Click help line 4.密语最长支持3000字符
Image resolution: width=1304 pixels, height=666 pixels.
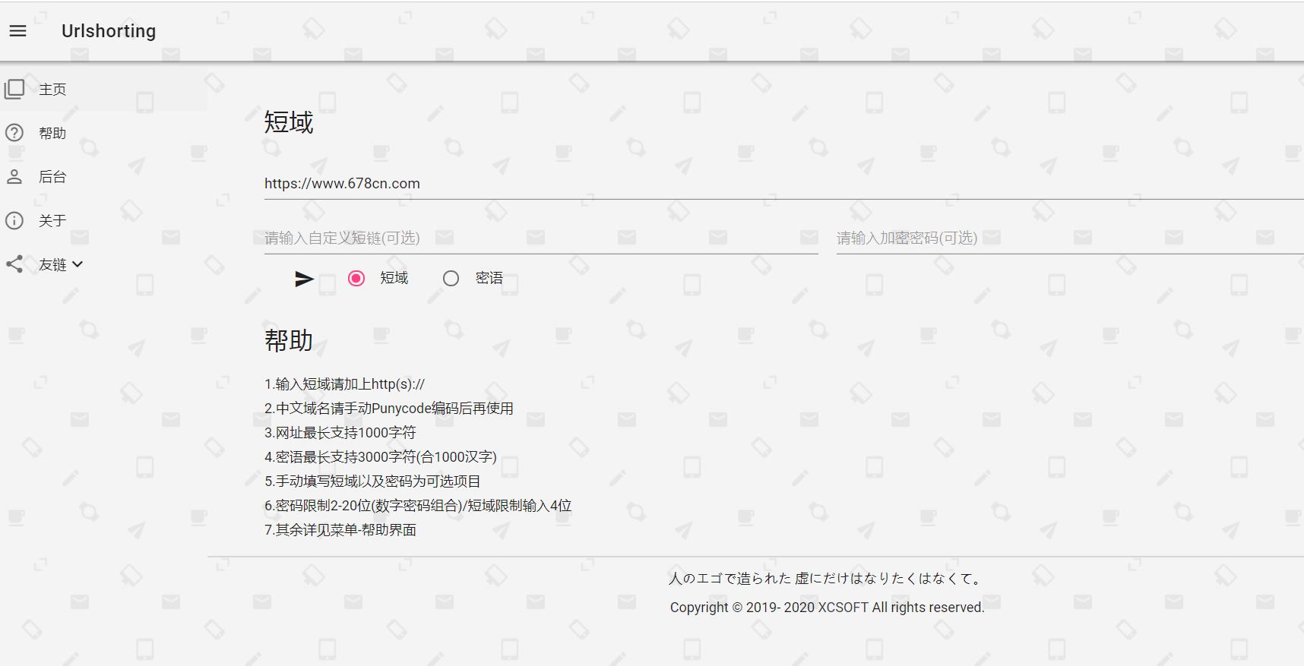[381, 457]
